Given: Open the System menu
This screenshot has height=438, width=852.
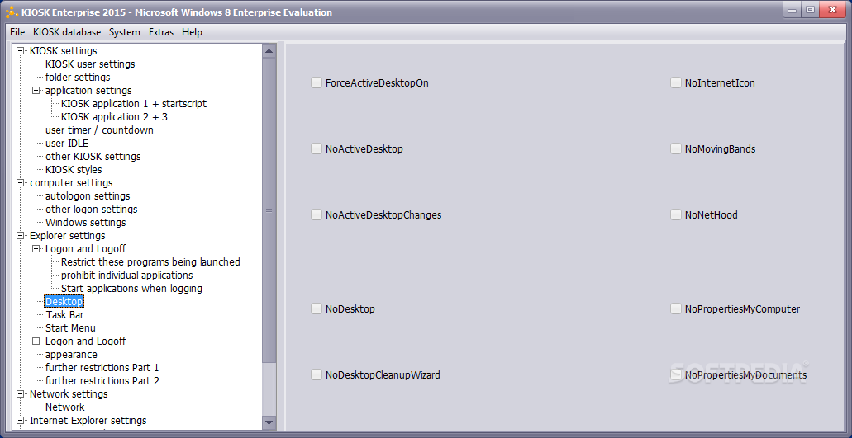Looking at the screenshot, I should click(x=125, y=32).
